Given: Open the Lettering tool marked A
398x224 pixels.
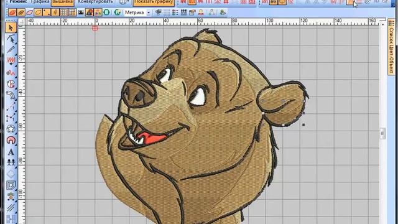Looking at the screenshot, I should point(11,152).
